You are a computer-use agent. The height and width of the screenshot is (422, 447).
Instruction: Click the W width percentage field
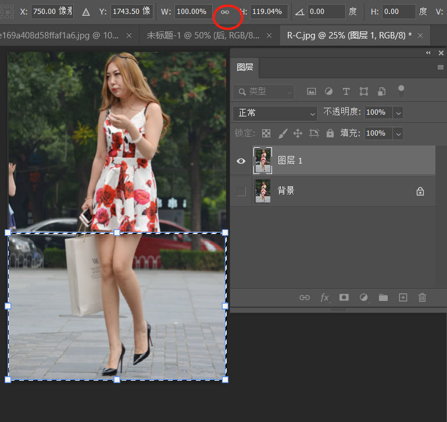(193, 12)
